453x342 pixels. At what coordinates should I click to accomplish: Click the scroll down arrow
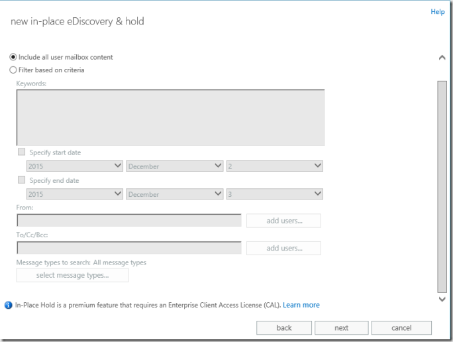click(442, 300)
